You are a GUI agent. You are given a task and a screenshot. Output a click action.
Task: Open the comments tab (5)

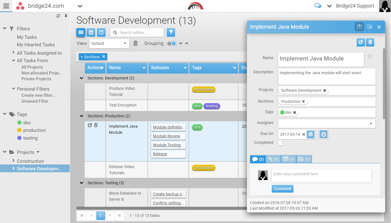[x=258, y=159]
